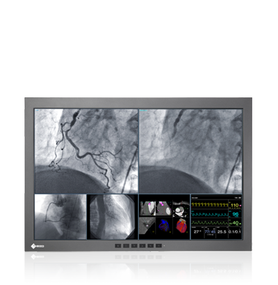Tap the second front-panel button with square icon
The width and height of the screenshot is (278, 285).
point(126,245)
